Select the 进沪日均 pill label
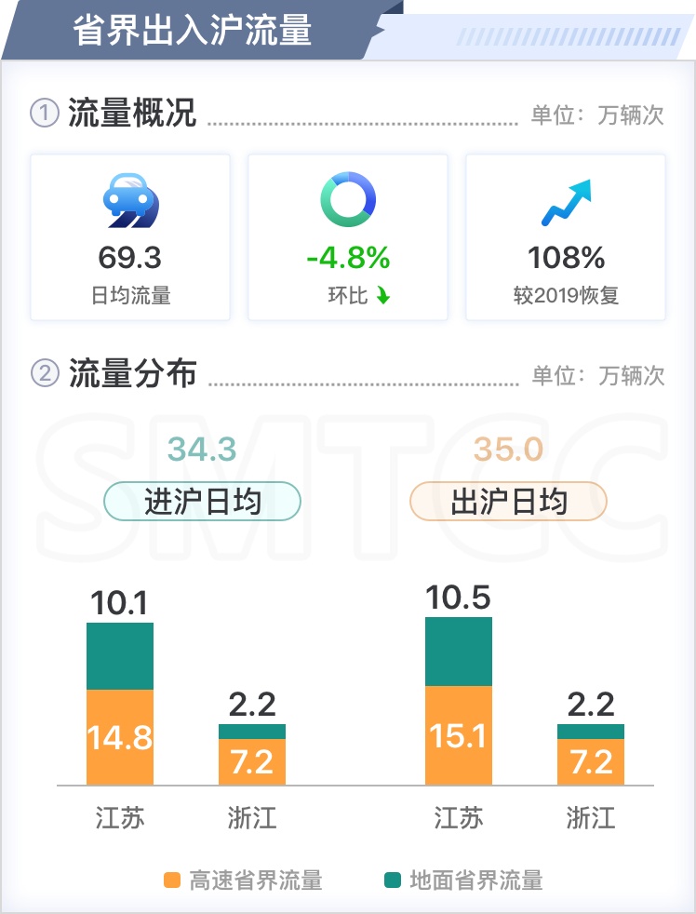696x914 pixels. pos(202,502)
